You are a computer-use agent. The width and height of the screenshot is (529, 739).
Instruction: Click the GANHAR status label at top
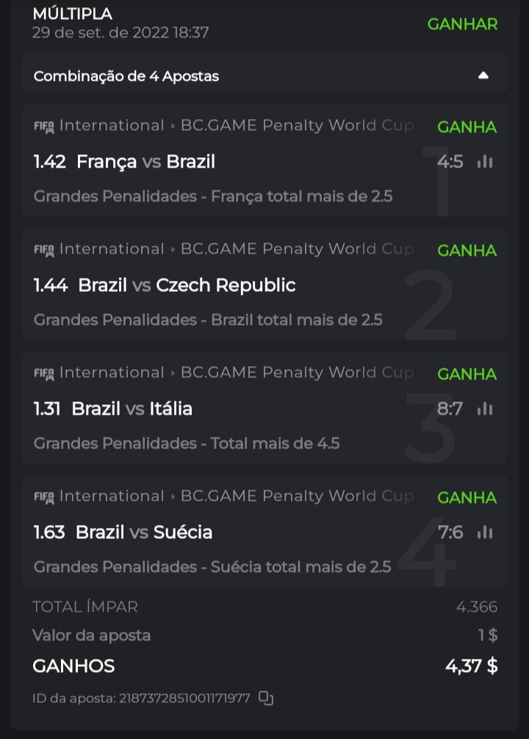pos(462,24)
